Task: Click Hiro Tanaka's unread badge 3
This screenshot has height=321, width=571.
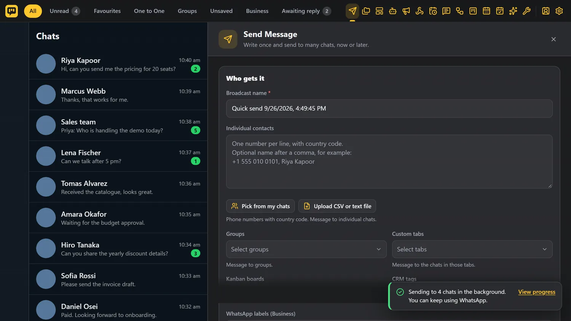Action: tap(196, 253)
